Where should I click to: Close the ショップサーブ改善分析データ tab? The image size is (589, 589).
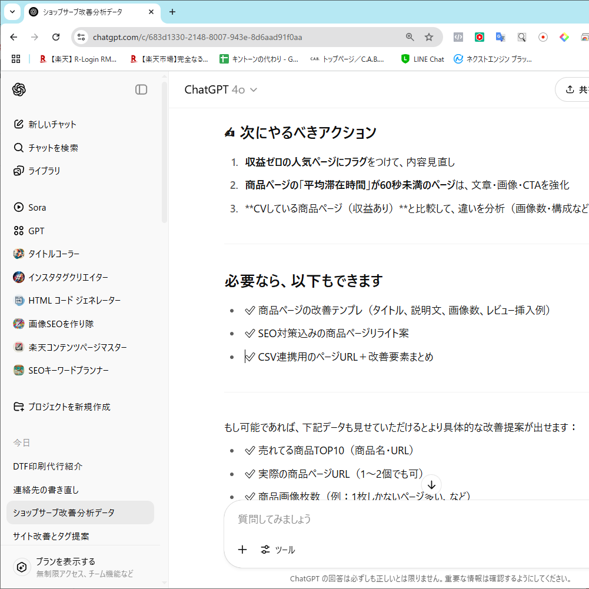pos(151,12)
